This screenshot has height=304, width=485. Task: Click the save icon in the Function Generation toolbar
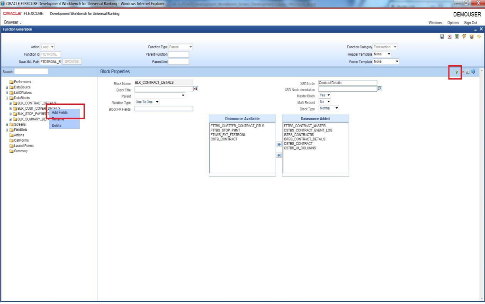(442, 37)
